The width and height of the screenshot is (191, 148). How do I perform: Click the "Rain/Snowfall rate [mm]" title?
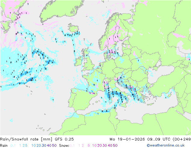coord(26,139)
